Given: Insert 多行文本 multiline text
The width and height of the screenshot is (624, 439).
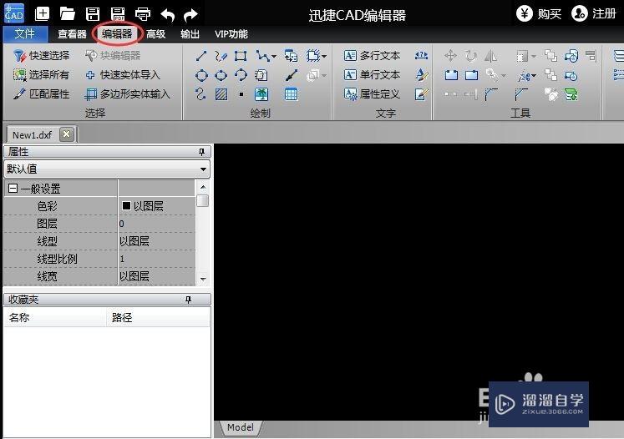Looking at the screenshot, I should point(372,56).
